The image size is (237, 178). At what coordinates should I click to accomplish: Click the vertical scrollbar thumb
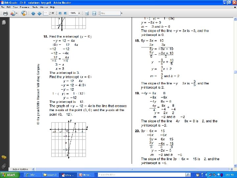(235, 72)
